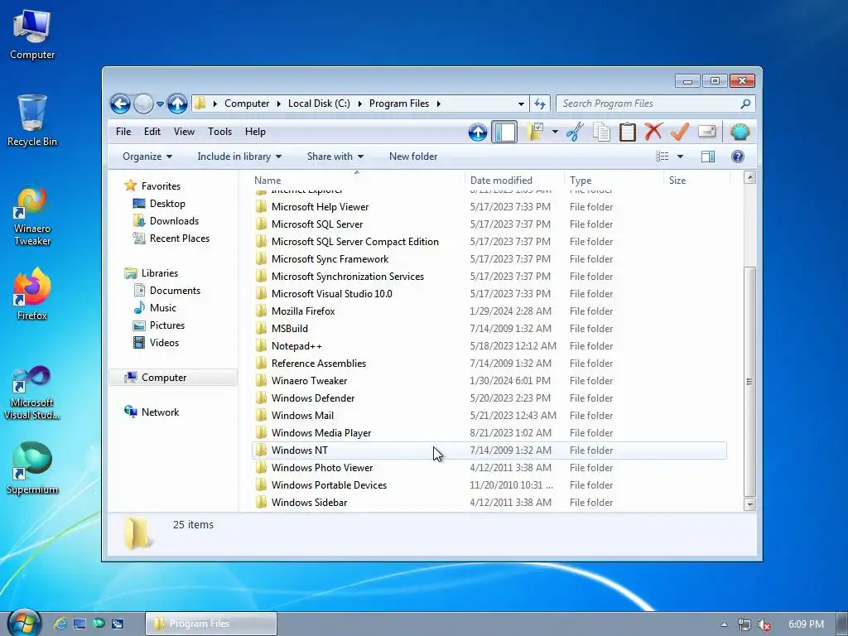
Task: Open Properties with the orange checkmark icon
Action: pos(679,132)
